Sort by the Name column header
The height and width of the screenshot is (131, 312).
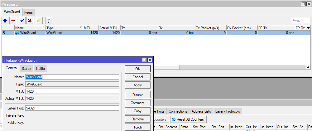click(30, 28)
